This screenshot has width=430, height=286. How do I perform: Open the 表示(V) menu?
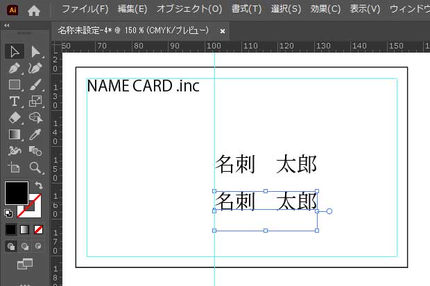click(x=365, y=9)
